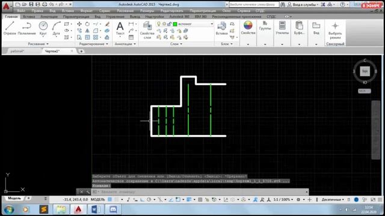Image resolution: width=385 pixels, height=216 pixels.
Task: Toggle polar tracking in status bar
Action: pos(149,200)
